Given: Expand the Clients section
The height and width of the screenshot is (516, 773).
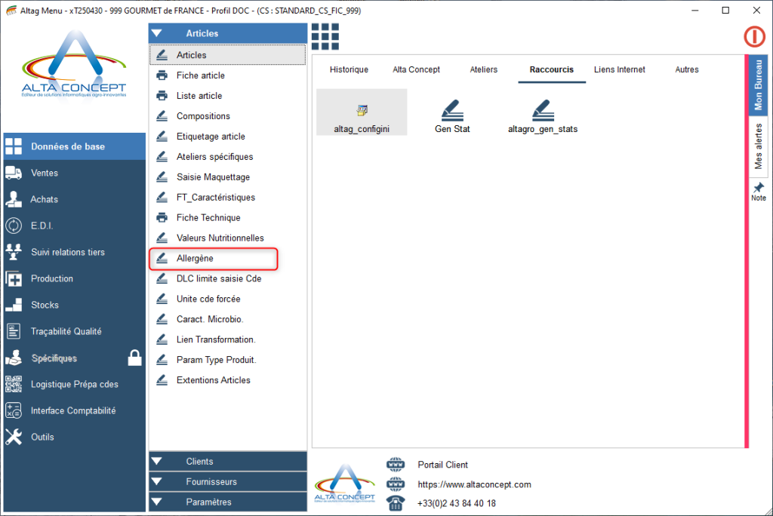Looking at the screenshot, I should tap(227, 461).
